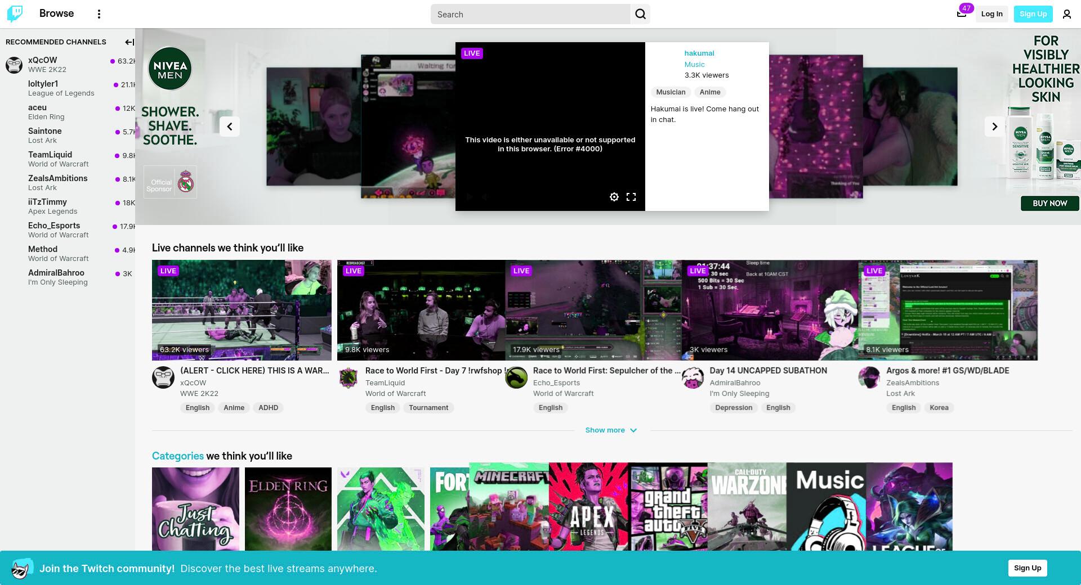Click the Depression tag under AdmiralBahroo
Screen dimensions: 1081x585
734,408
